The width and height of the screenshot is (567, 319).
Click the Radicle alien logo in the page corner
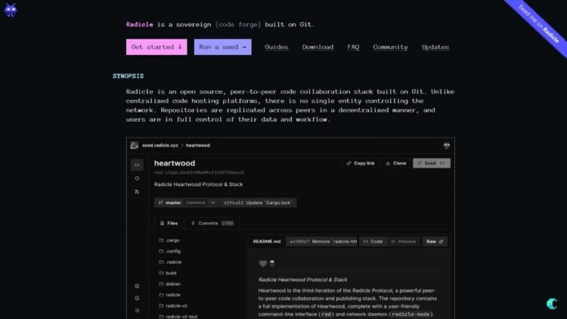pyautogui.click(x=11, y=10)
